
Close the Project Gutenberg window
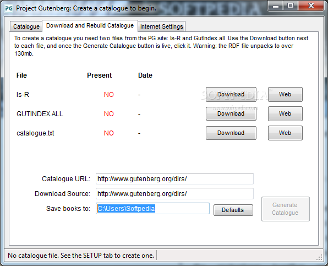click(311, 6)
